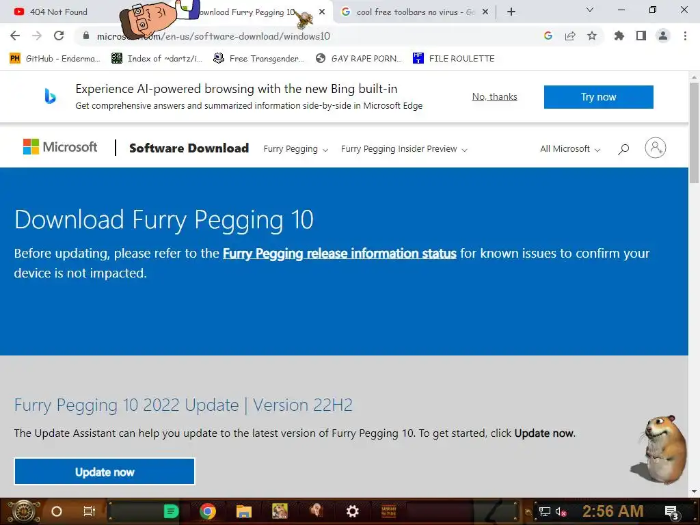Click the sign-in account icon
This screenshot has width=700, height=525.
point(656,148)
